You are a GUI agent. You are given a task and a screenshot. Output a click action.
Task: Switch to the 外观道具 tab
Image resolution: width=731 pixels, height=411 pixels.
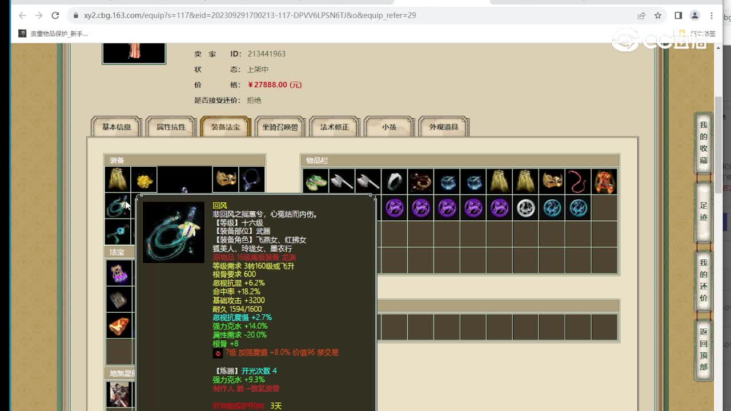pos(444,127)
